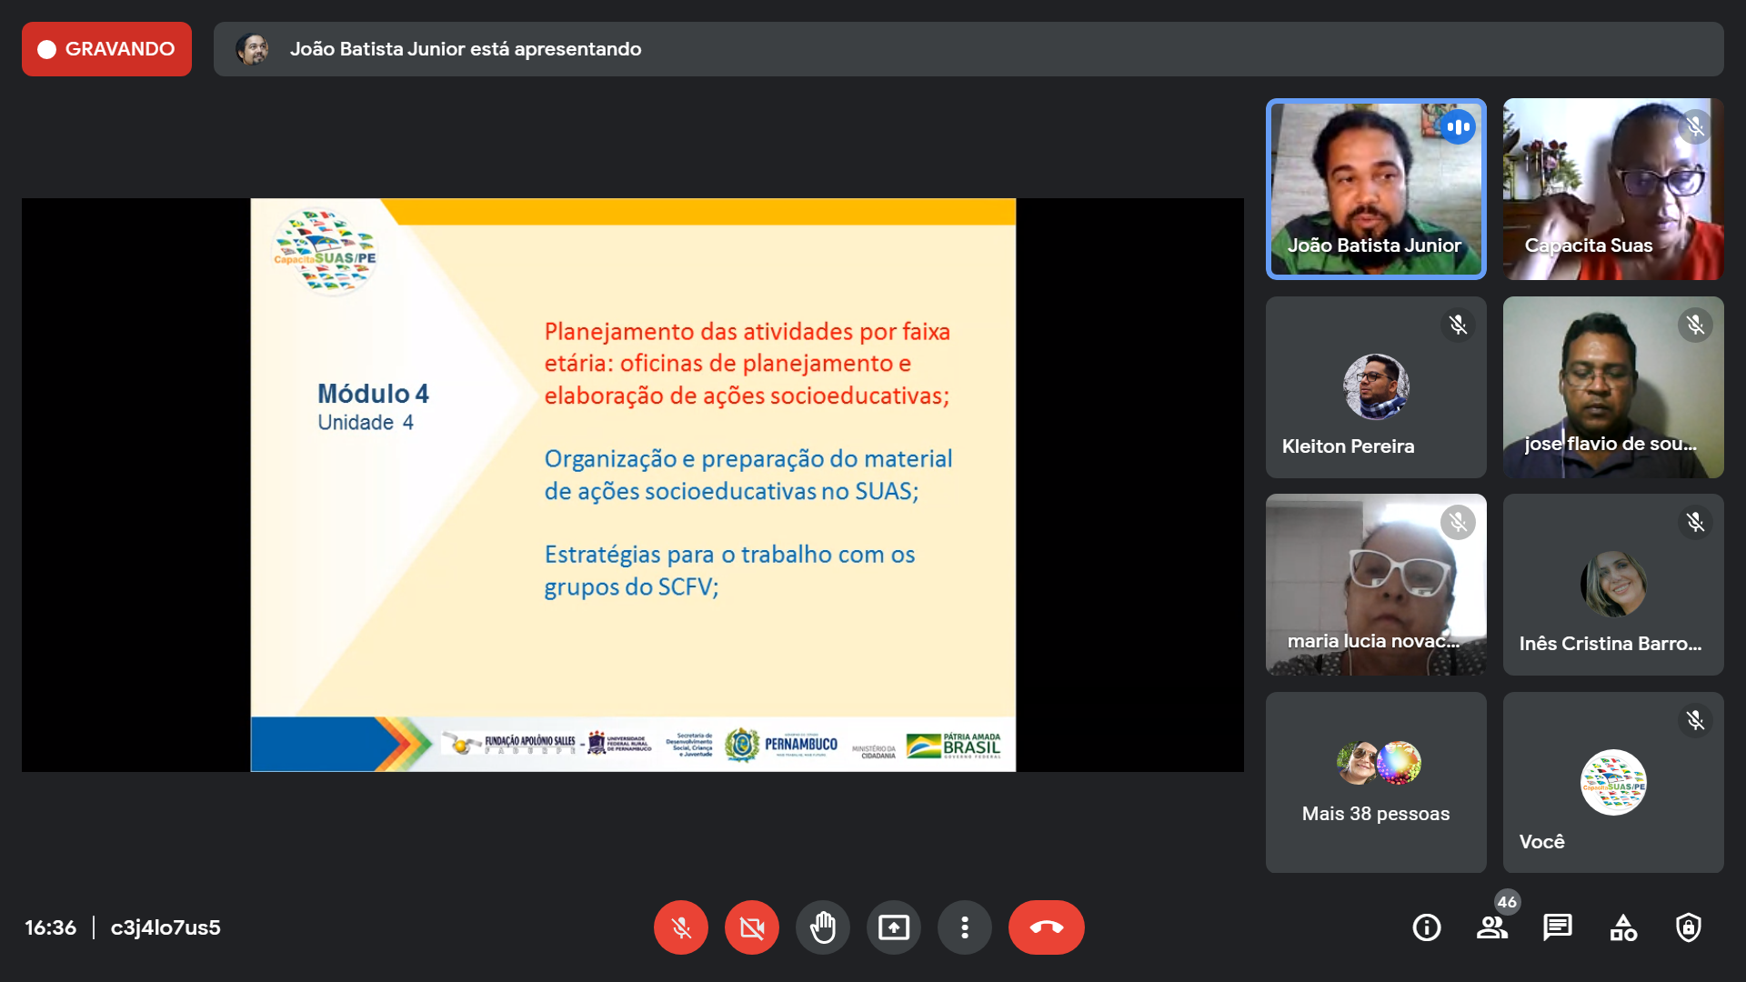Image resolution: width=1746 pixels, height=982 pixels.
Task: Open the more options menu
Action: [964, 927]
